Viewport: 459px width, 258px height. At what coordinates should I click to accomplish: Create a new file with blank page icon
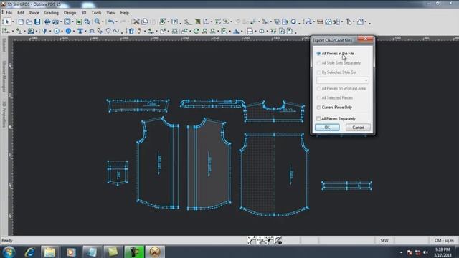(21, 21)
